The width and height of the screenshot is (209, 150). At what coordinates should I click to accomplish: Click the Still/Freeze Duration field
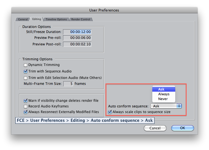77,32
